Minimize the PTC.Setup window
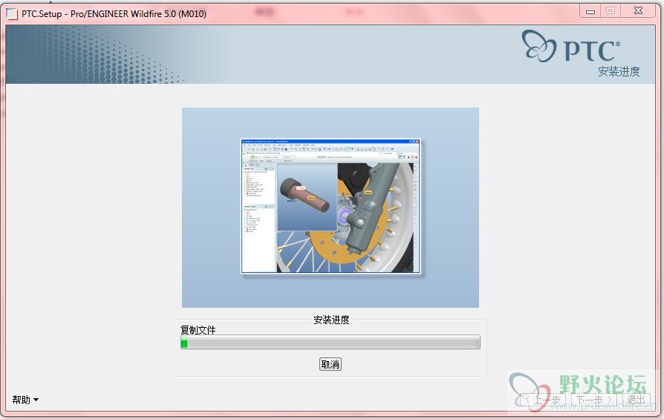Viewport: 664px width, 419px height. point(590,11)
